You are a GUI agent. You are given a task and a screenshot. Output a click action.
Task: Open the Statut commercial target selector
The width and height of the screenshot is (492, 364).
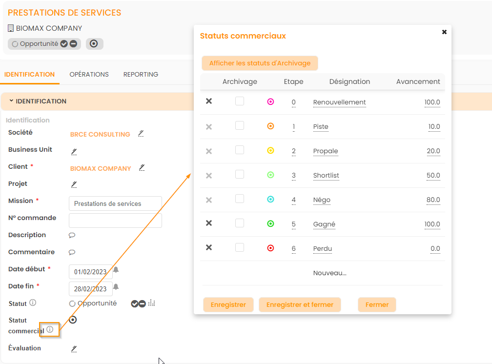[73, 320]
